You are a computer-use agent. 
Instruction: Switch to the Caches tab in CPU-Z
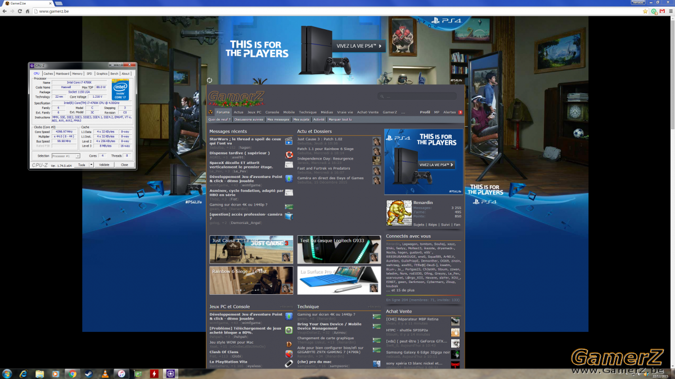48,74
